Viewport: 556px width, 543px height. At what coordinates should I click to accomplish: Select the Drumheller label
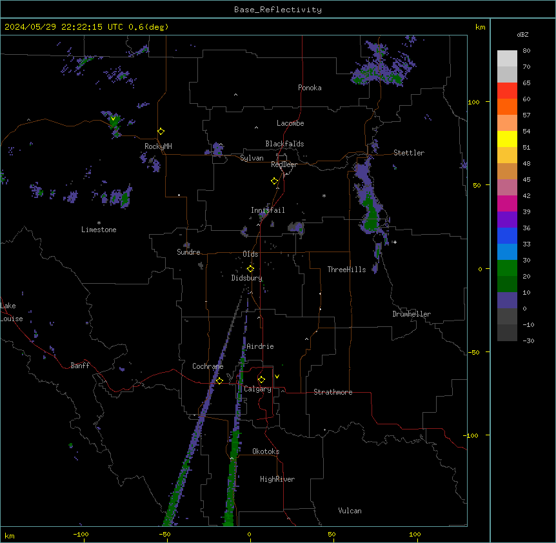click(x=412, y=314)
